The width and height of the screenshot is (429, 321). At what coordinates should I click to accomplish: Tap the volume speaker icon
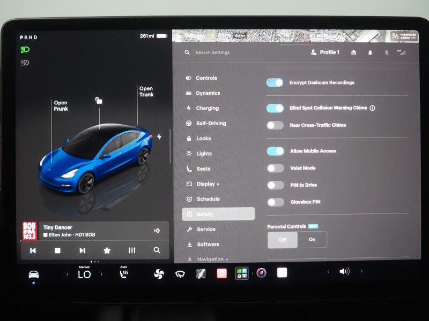tap(344, 271)
